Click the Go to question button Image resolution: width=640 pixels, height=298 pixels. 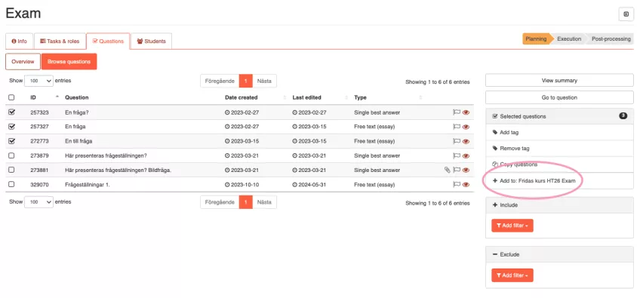tap(559, 97)
